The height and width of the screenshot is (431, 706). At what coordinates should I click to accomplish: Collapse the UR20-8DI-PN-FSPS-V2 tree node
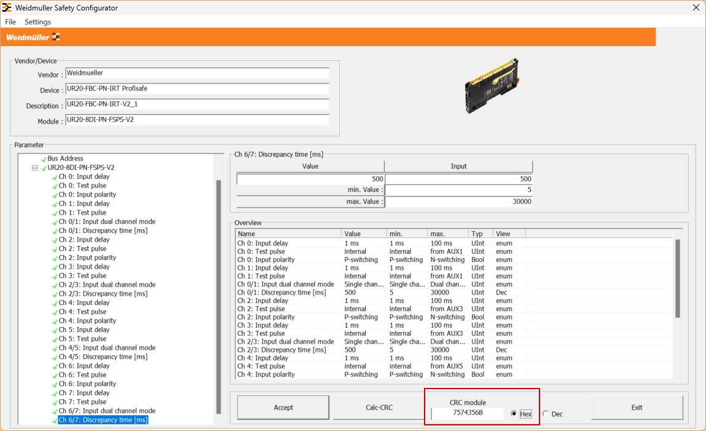coord(34,168)
